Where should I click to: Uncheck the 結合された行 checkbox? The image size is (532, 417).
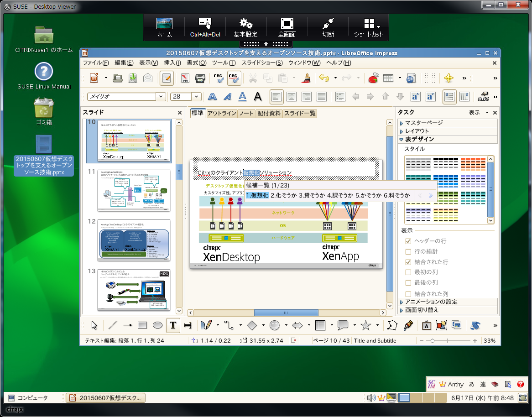pyautogui.click(x=408, y=262)
